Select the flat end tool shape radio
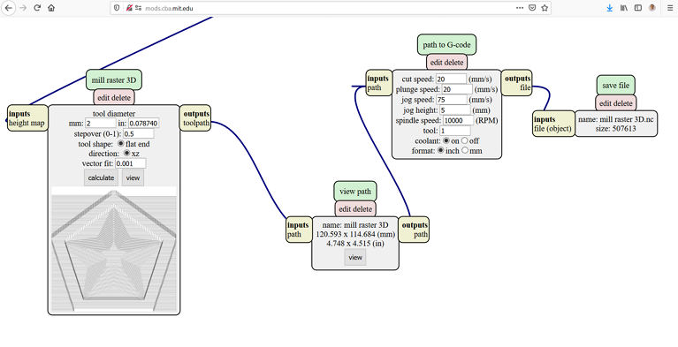 point(120,143)
